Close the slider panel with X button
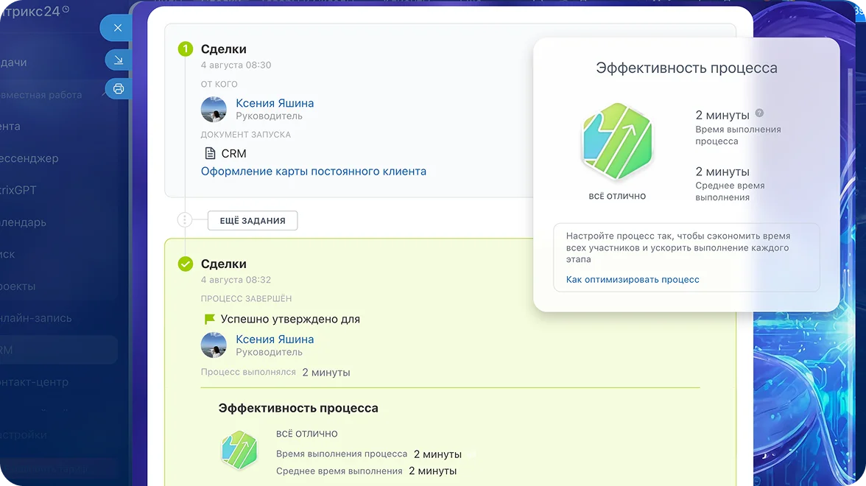866x486 pixels. click(118, 28)
